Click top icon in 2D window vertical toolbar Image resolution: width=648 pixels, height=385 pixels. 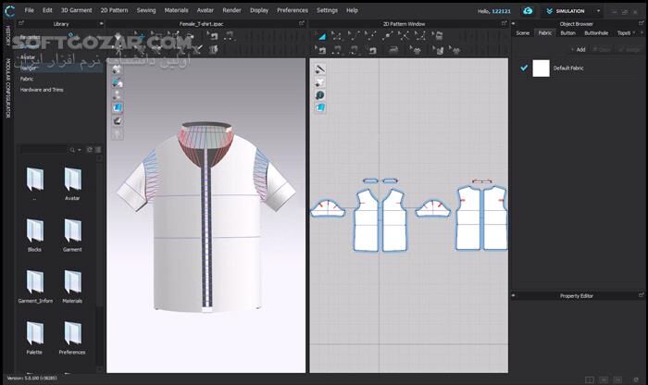click(x=319, y=68)
